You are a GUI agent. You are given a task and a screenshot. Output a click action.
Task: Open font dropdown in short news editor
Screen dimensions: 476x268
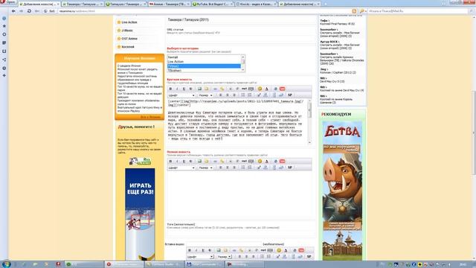181,95
